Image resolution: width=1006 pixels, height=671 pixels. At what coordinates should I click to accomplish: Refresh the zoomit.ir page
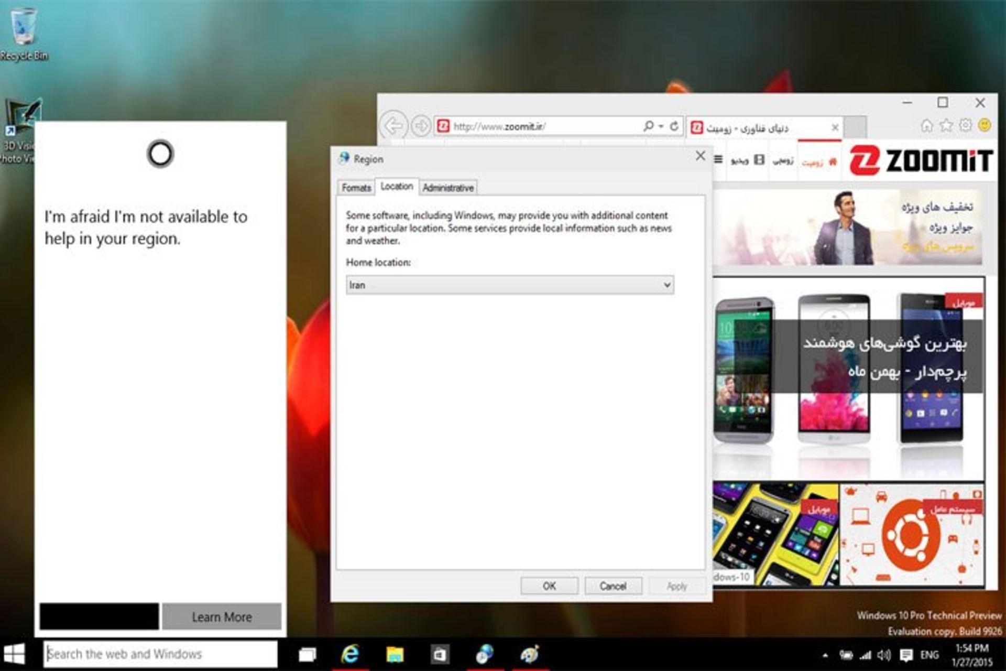(x=674, y=126)
